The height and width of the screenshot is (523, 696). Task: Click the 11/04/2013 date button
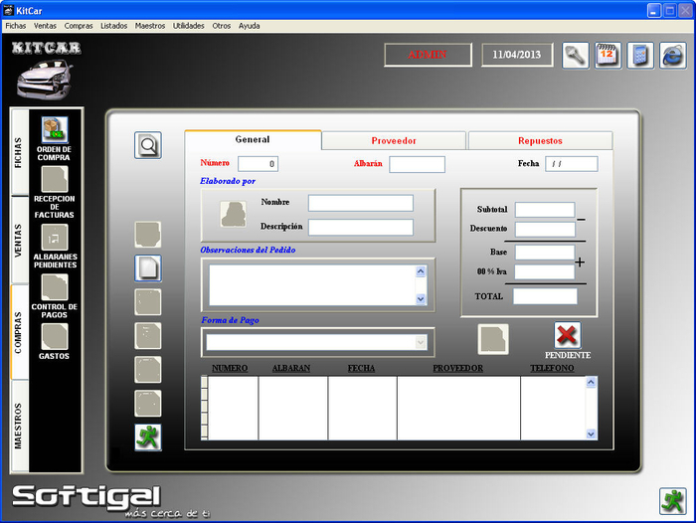click(x=517, y=55)
